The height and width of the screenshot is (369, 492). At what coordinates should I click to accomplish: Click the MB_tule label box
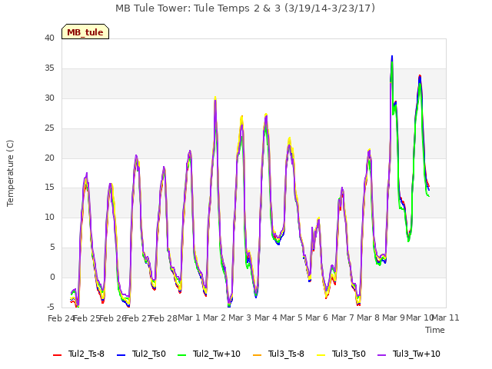(85, 32)
